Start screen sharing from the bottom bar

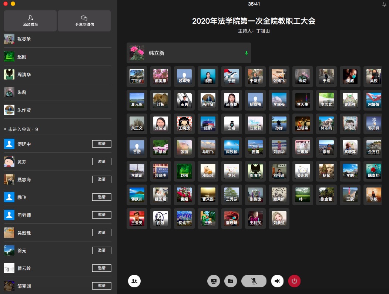(214, 281)
